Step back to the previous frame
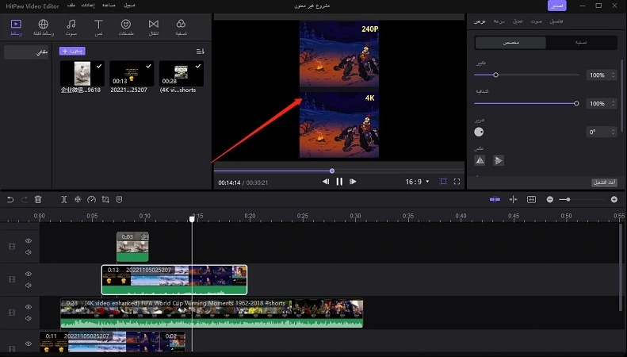Viewport: 627px width, 357px height. [326, 182]
